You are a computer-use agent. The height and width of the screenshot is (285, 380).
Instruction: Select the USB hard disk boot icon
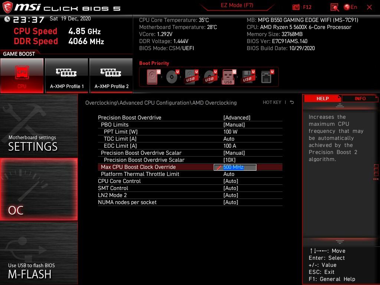click(x=191, y=77)
